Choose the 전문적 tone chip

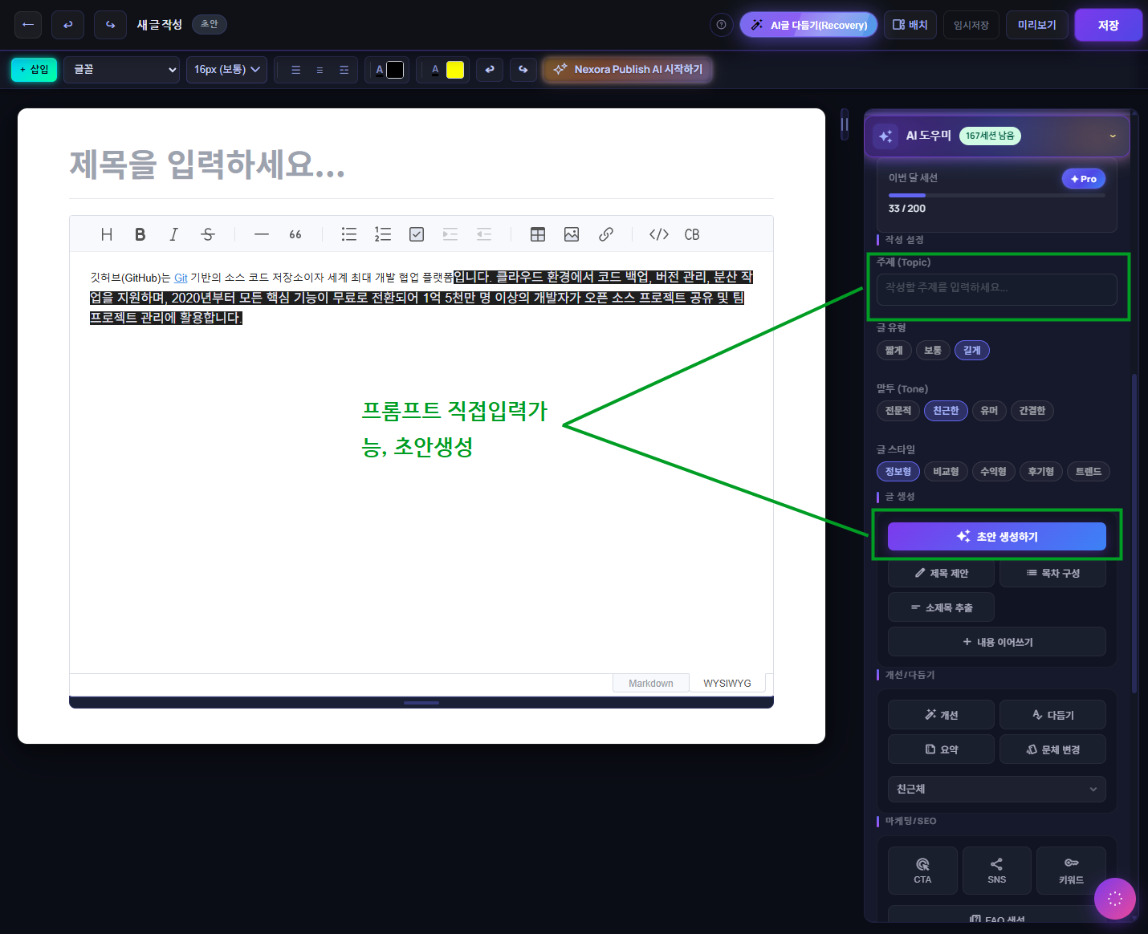pyautogui.click(x=898, y=411)
